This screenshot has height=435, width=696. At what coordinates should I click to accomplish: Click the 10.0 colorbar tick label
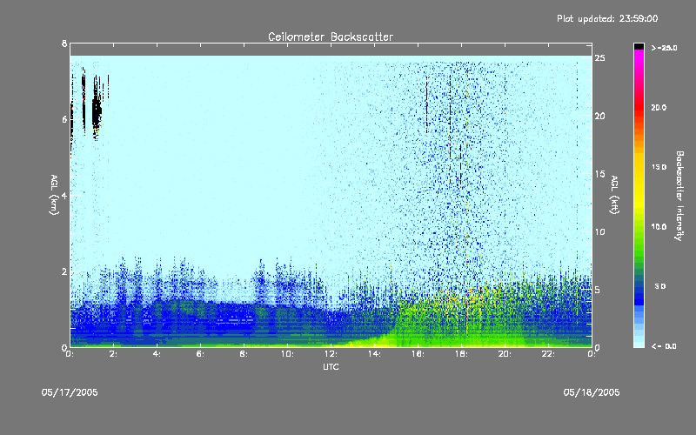point(659,227)
